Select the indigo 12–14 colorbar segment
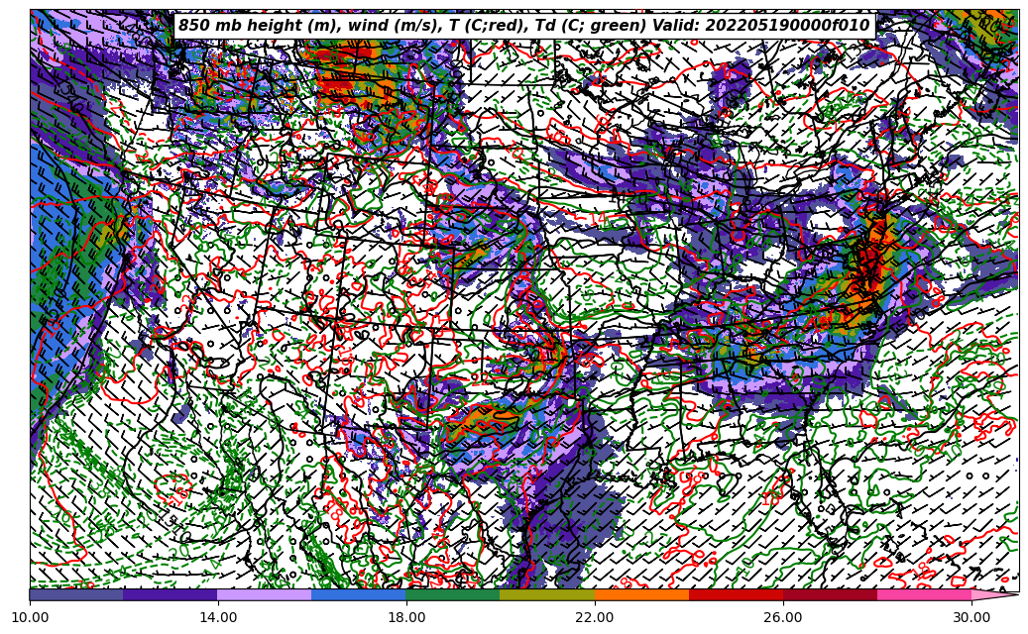This screenshot has height=634, width=1028. click(x=170, y=594)
